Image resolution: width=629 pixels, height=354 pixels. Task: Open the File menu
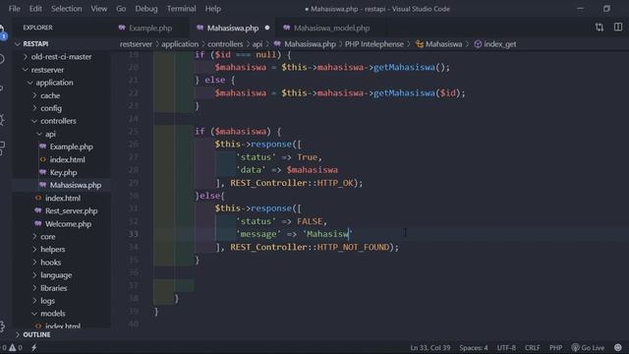coord(14,9)
